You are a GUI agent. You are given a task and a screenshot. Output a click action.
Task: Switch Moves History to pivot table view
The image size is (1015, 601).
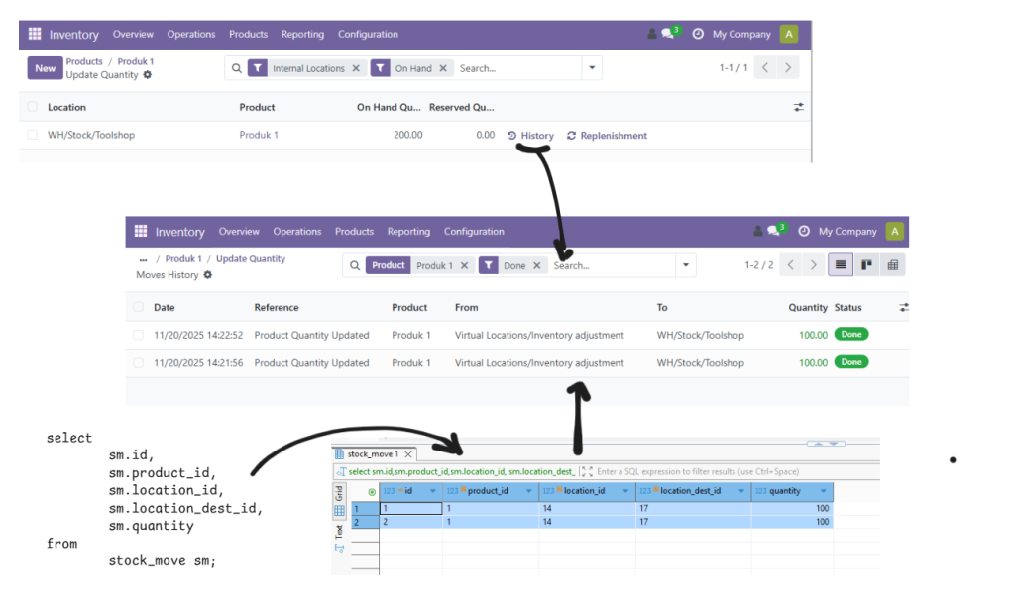(892, 265)
